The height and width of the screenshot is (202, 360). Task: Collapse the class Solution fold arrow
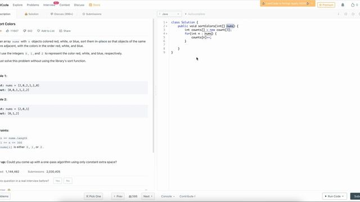coord(166,22)
